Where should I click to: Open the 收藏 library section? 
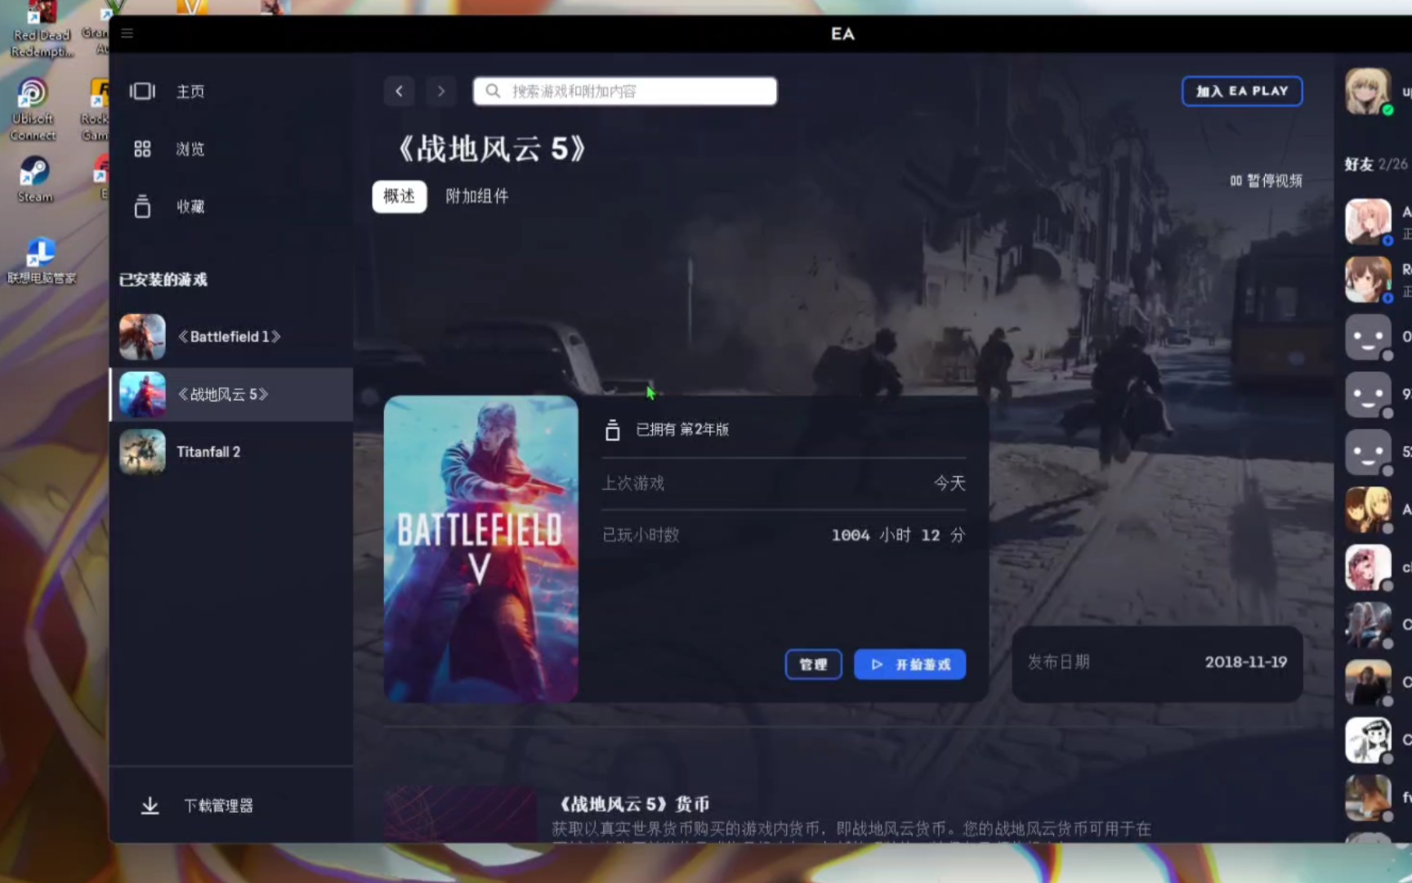tap(190, 206)
